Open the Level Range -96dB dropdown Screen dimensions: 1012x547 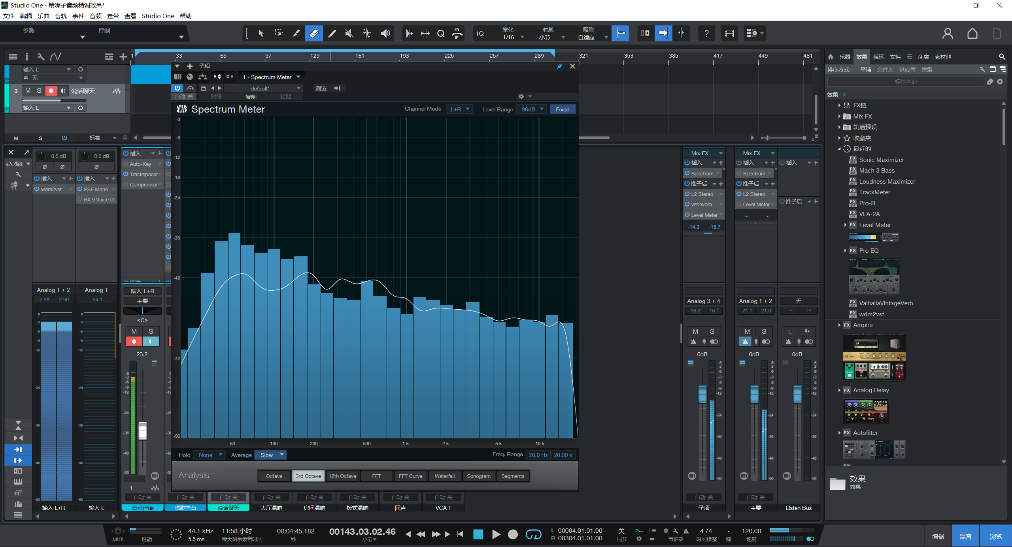[532, 109]
